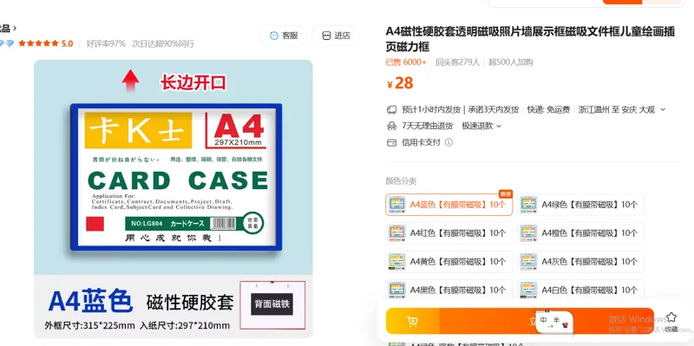
Task: Add item to cart with cart icon button
Action: tap(413, 321)
